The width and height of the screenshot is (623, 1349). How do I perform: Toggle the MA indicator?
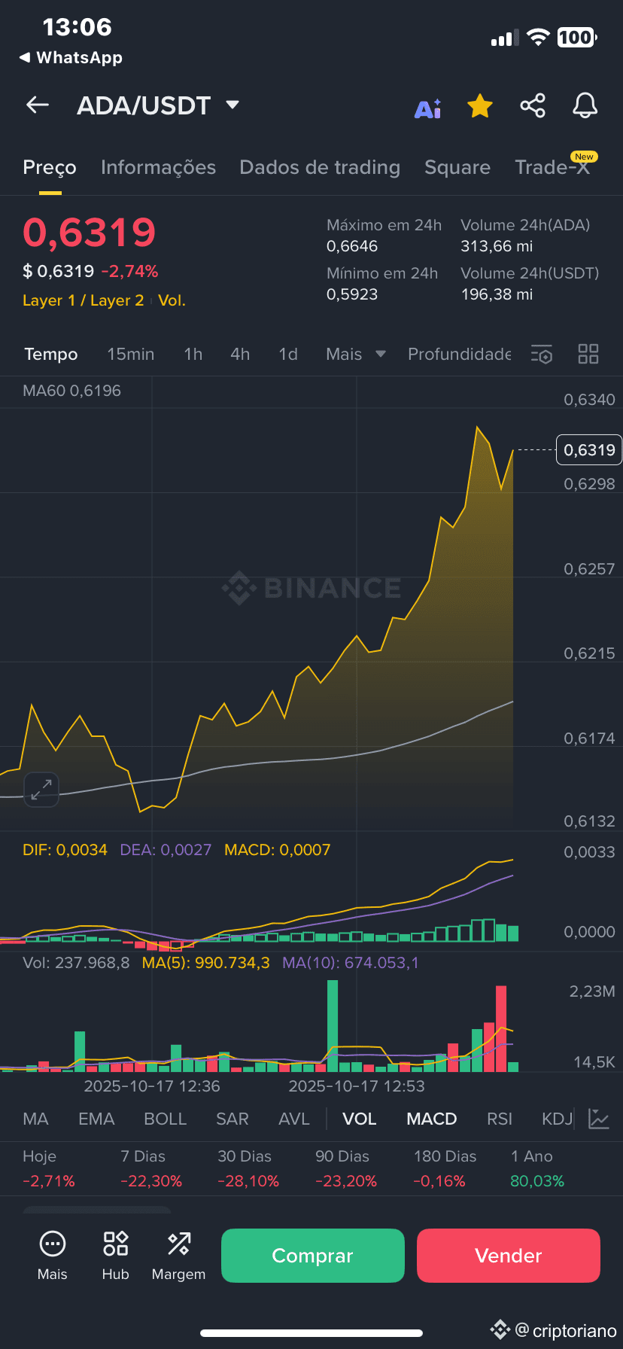click(35, 1119)
